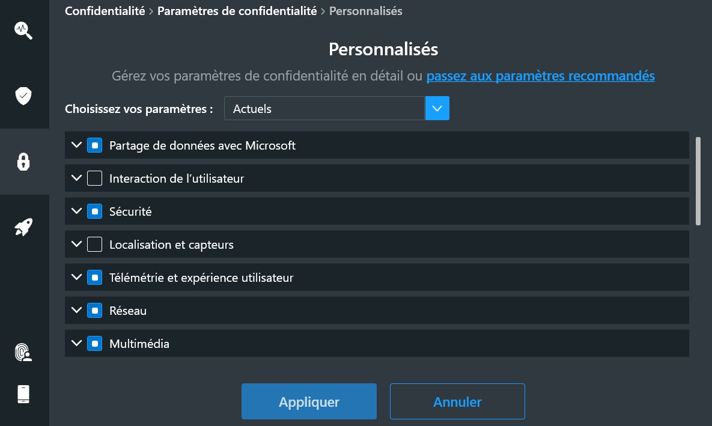Expand the Réseau section
The height and width of the screenshot is (426, 712).
(76, 310)
